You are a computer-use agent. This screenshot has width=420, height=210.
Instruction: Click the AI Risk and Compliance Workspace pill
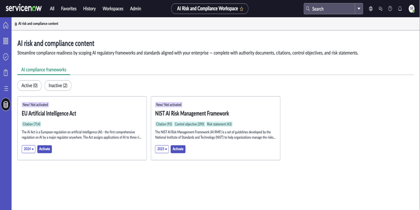(209, 9)
